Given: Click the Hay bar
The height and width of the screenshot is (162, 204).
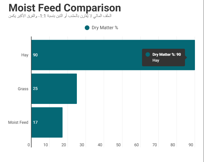Looking at the screenshot, I should pos(88,55).
